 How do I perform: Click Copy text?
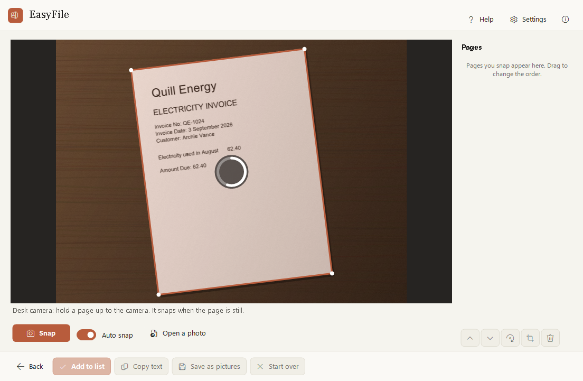pos(142,367)
